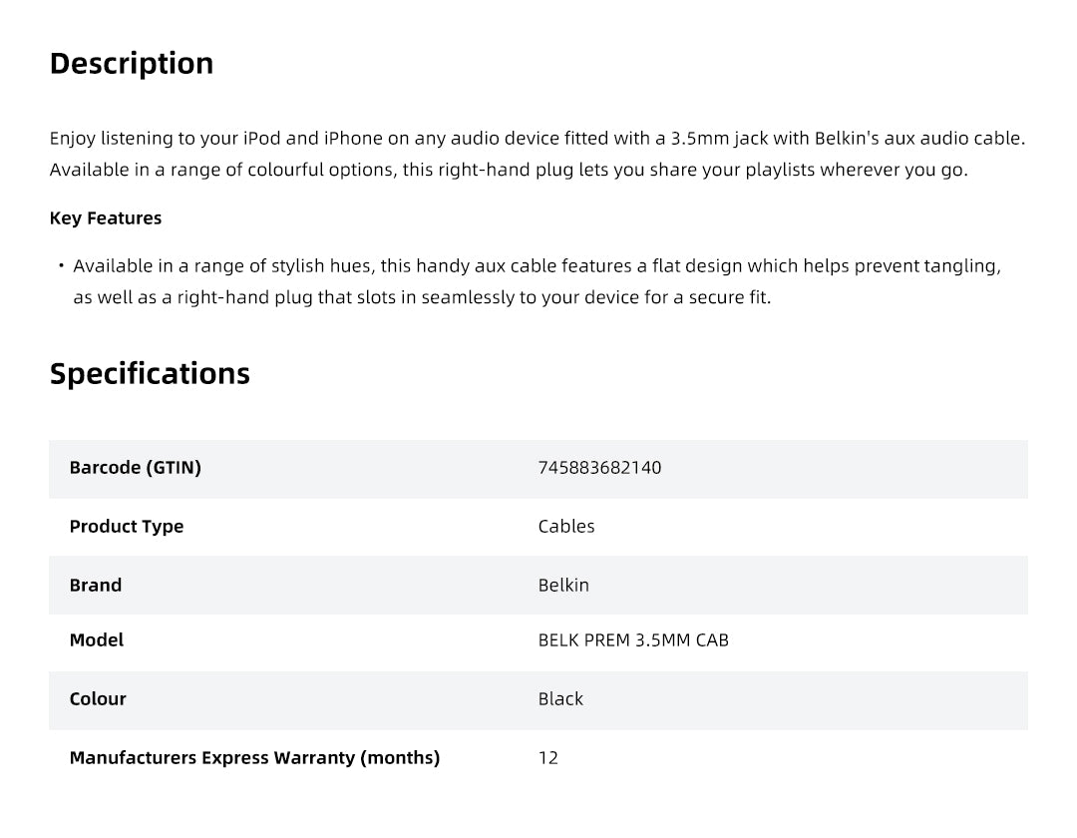Image resolution: width=1077 pixels, height=838 pixels.
Task: Select the Black colour value
Action: coord(560,699)
